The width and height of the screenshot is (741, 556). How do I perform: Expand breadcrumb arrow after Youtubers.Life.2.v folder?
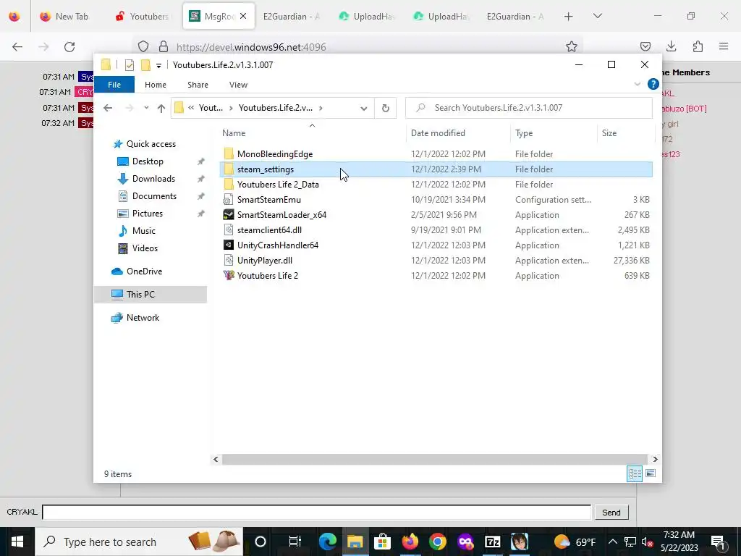(321, 108)
